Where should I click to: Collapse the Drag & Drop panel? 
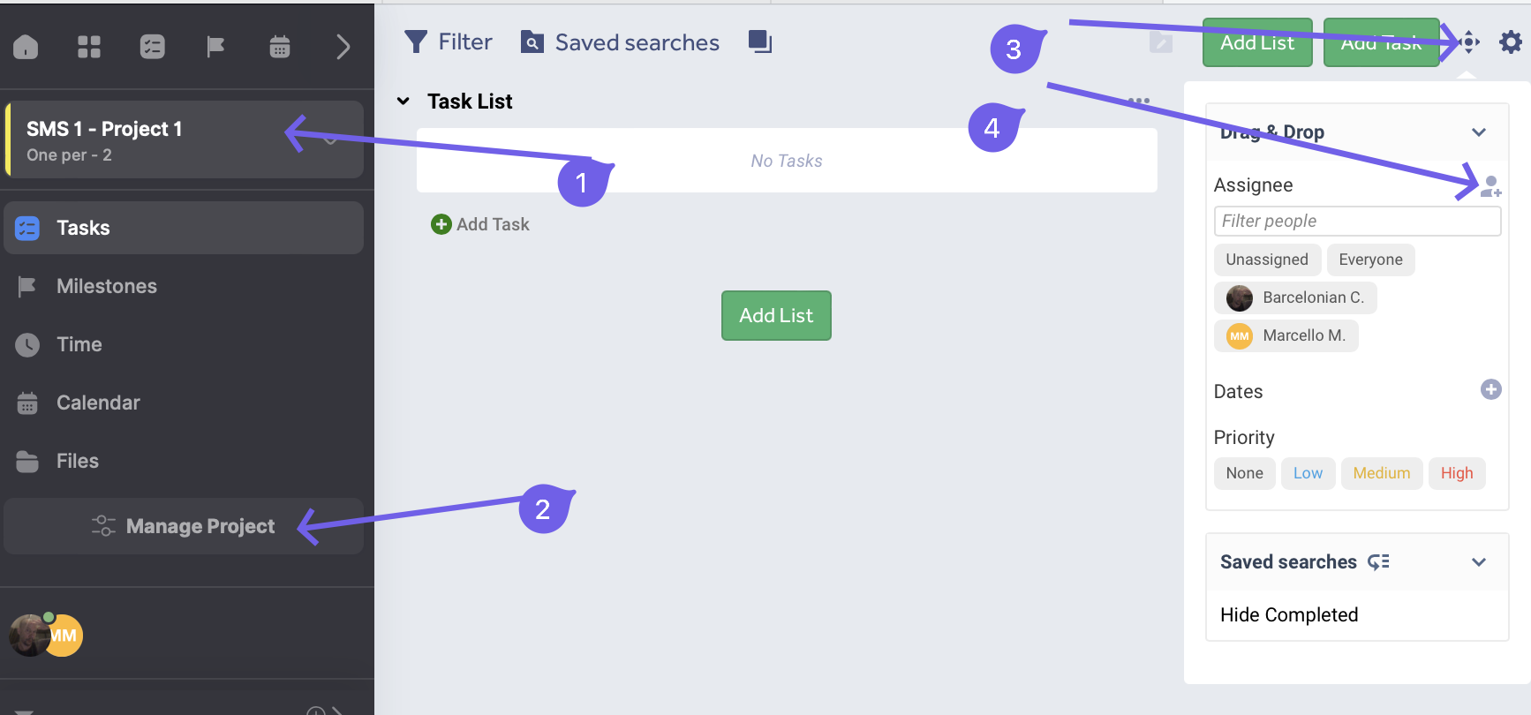[x=1479, y=132]
